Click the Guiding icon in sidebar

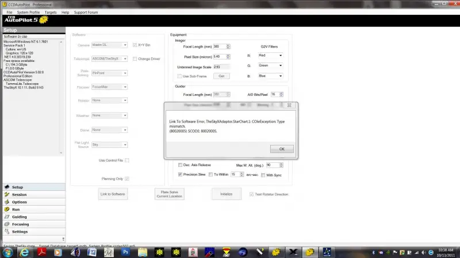pos(7,217)
